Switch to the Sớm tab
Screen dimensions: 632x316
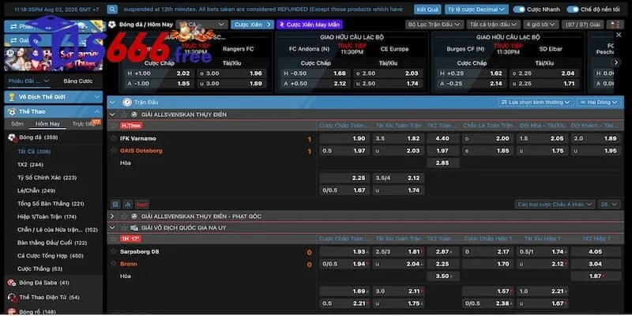pos(17,124)
